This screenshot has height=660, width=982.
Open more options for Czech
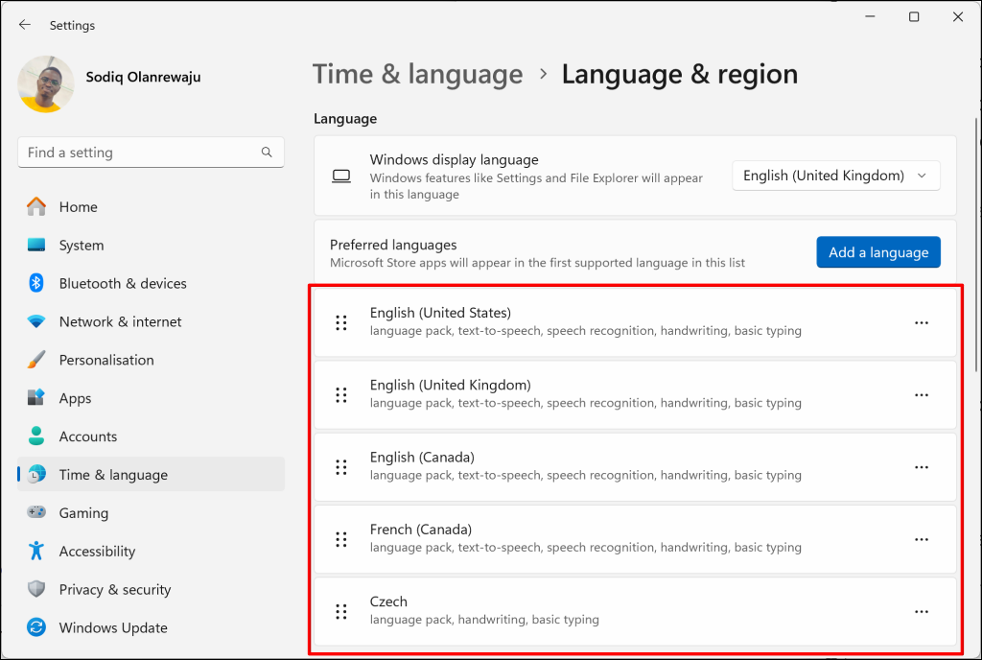(x=922, y=611)
